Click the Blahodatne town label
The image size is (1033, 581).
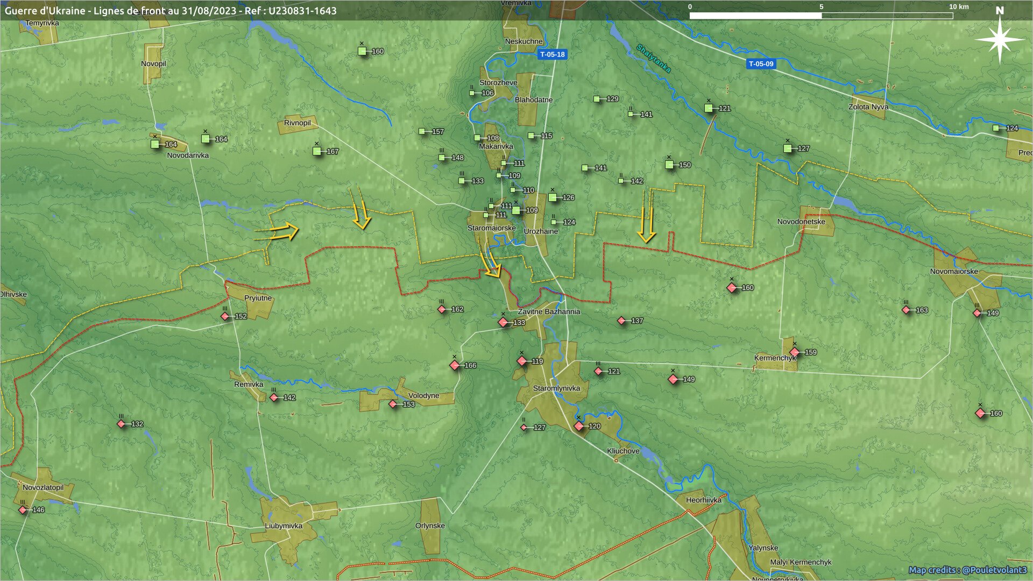tap(534, 100)
